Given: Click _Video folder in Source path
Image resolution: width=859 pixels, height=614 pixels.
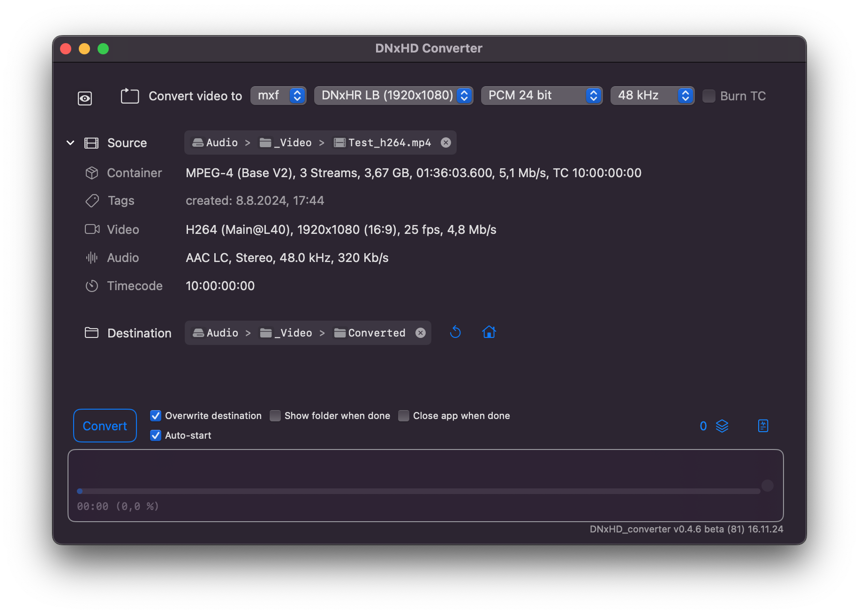Looking at the screenshot, I should [x=286, y=142].
